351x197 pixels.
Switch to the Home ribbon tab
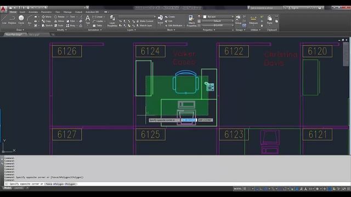13,12
